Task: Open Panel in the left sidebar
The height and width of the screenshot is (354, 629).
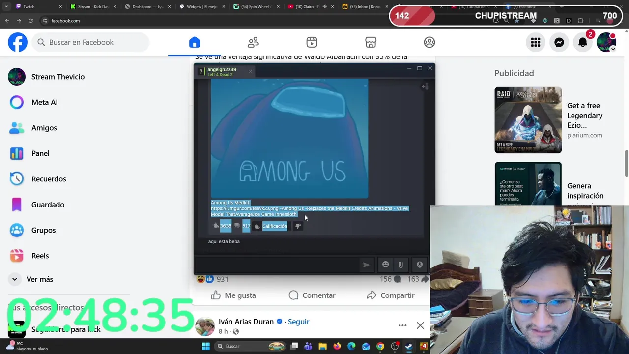Action: (x=40, y=153)
